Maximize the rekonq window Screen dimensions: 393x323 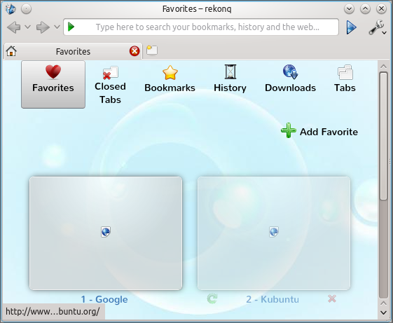(365, 9)
